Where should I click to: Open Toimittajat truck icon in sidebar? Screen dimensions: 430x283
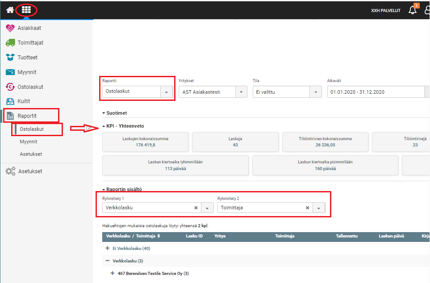point(10,43)
